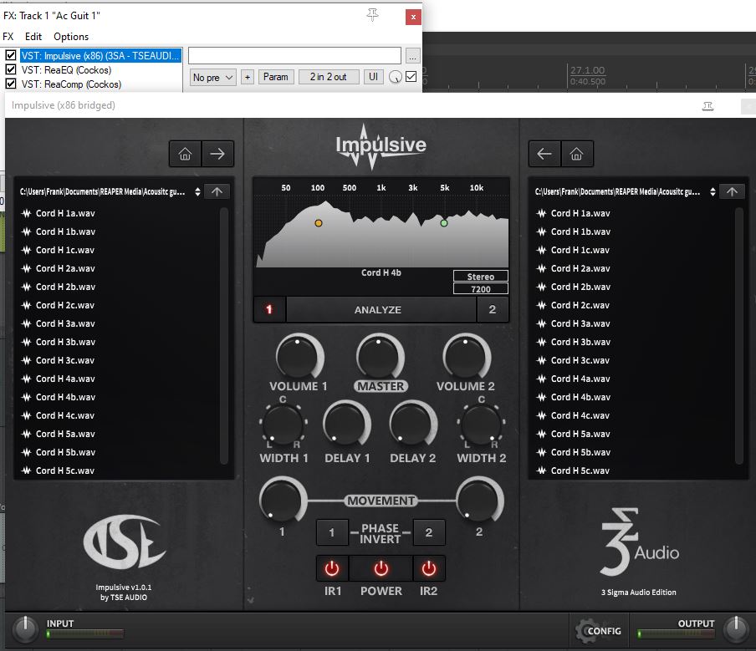Click the INPUT level knob
The image size is (756, 651).
click(x=25, y=628)
